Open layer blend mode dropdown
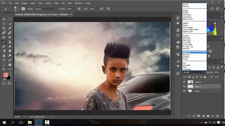This screenshot has height=126, width=225. click(194, 72)
